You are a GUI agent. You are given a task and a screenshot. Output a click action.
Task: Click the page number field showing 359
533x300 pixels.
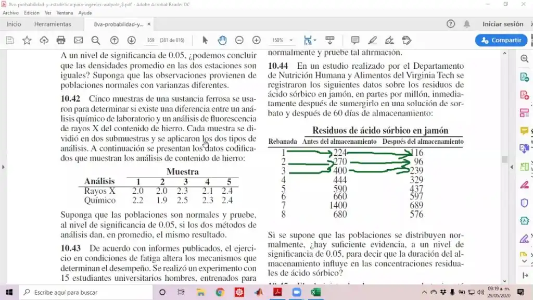click(150, 40)
